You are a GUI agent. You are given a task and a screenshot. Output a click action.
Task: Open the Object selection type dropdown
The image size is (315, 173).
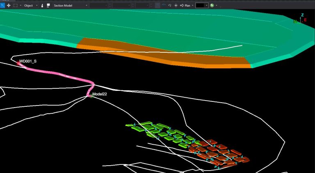31,5
